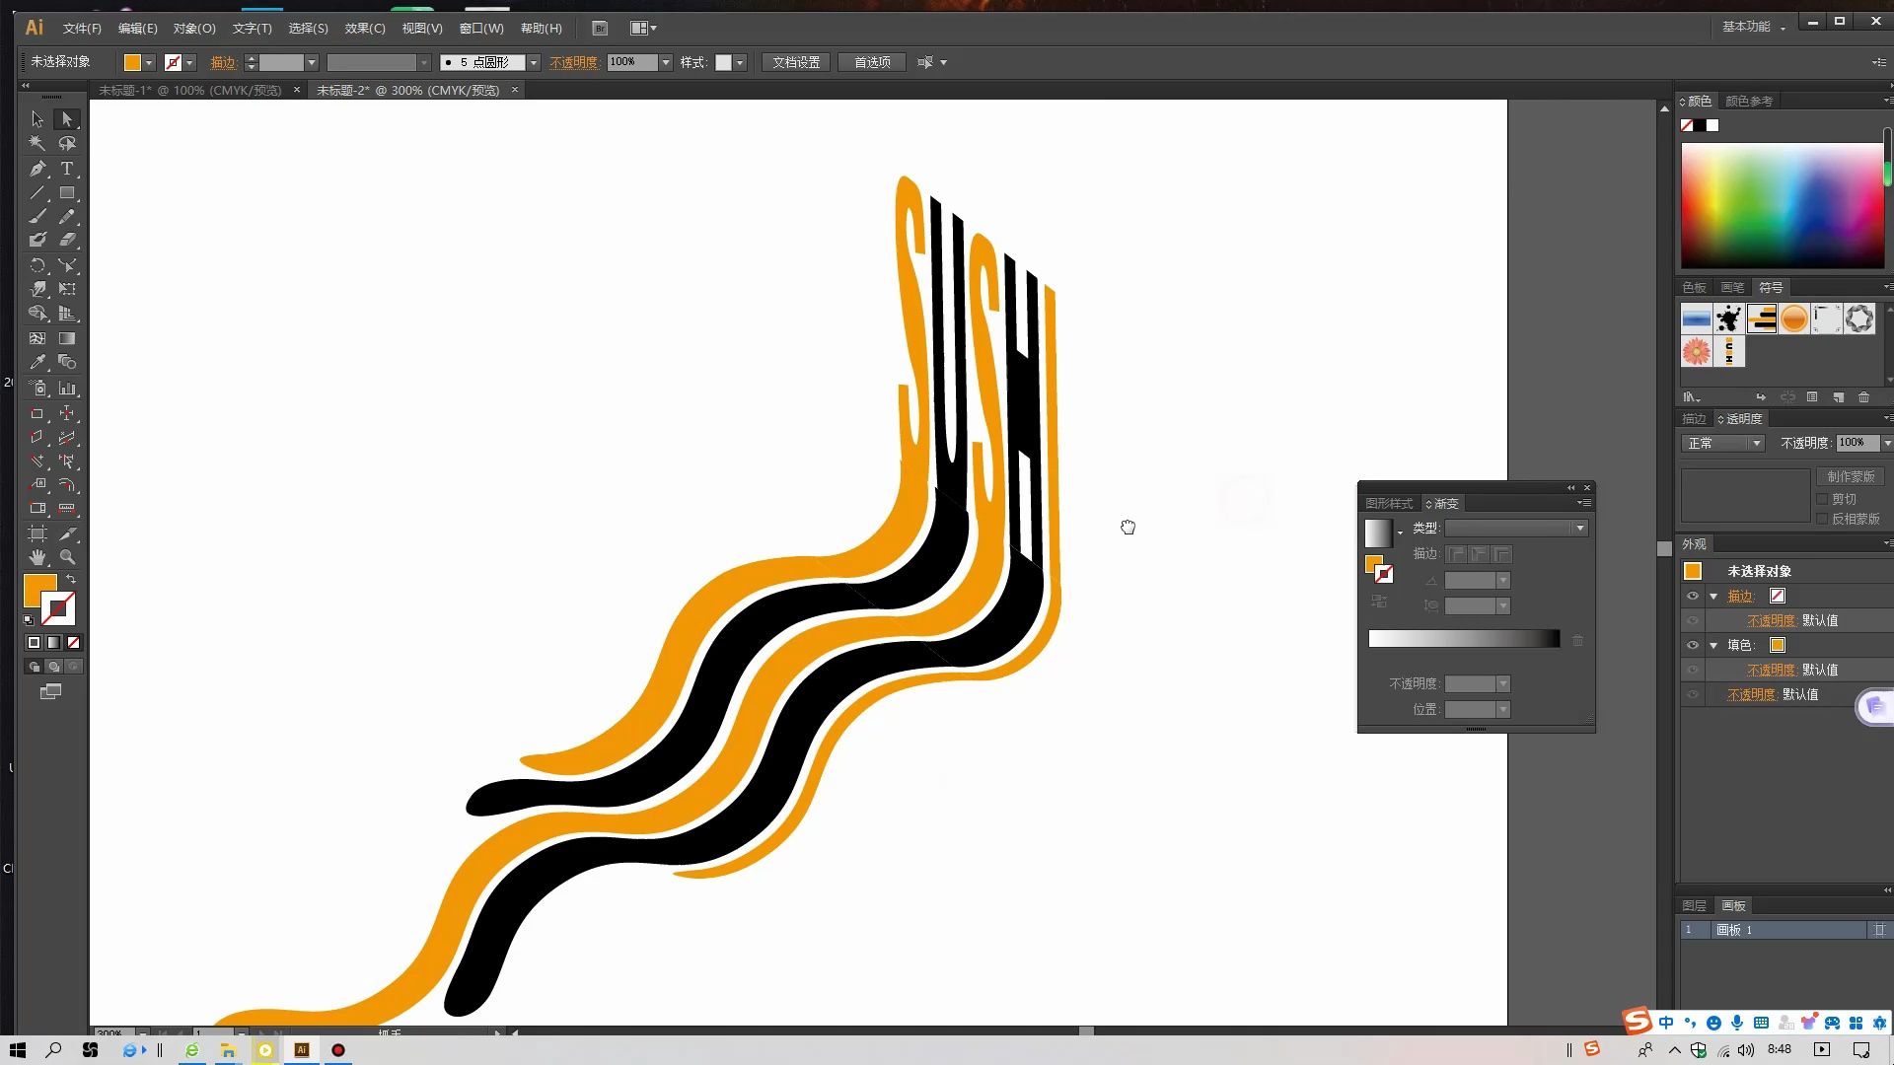The width and height of the screenshot is (1894, 1065).
Task: Toggle stroke visibility eye in Appearance panel
Action: coord(1693,596)
